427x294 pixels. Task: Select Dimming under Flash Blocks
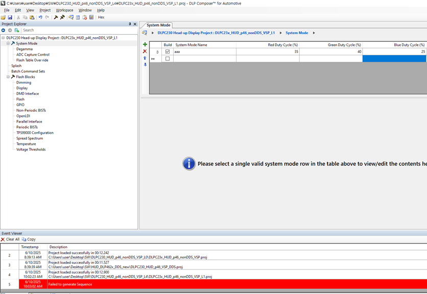click(23, 83)
